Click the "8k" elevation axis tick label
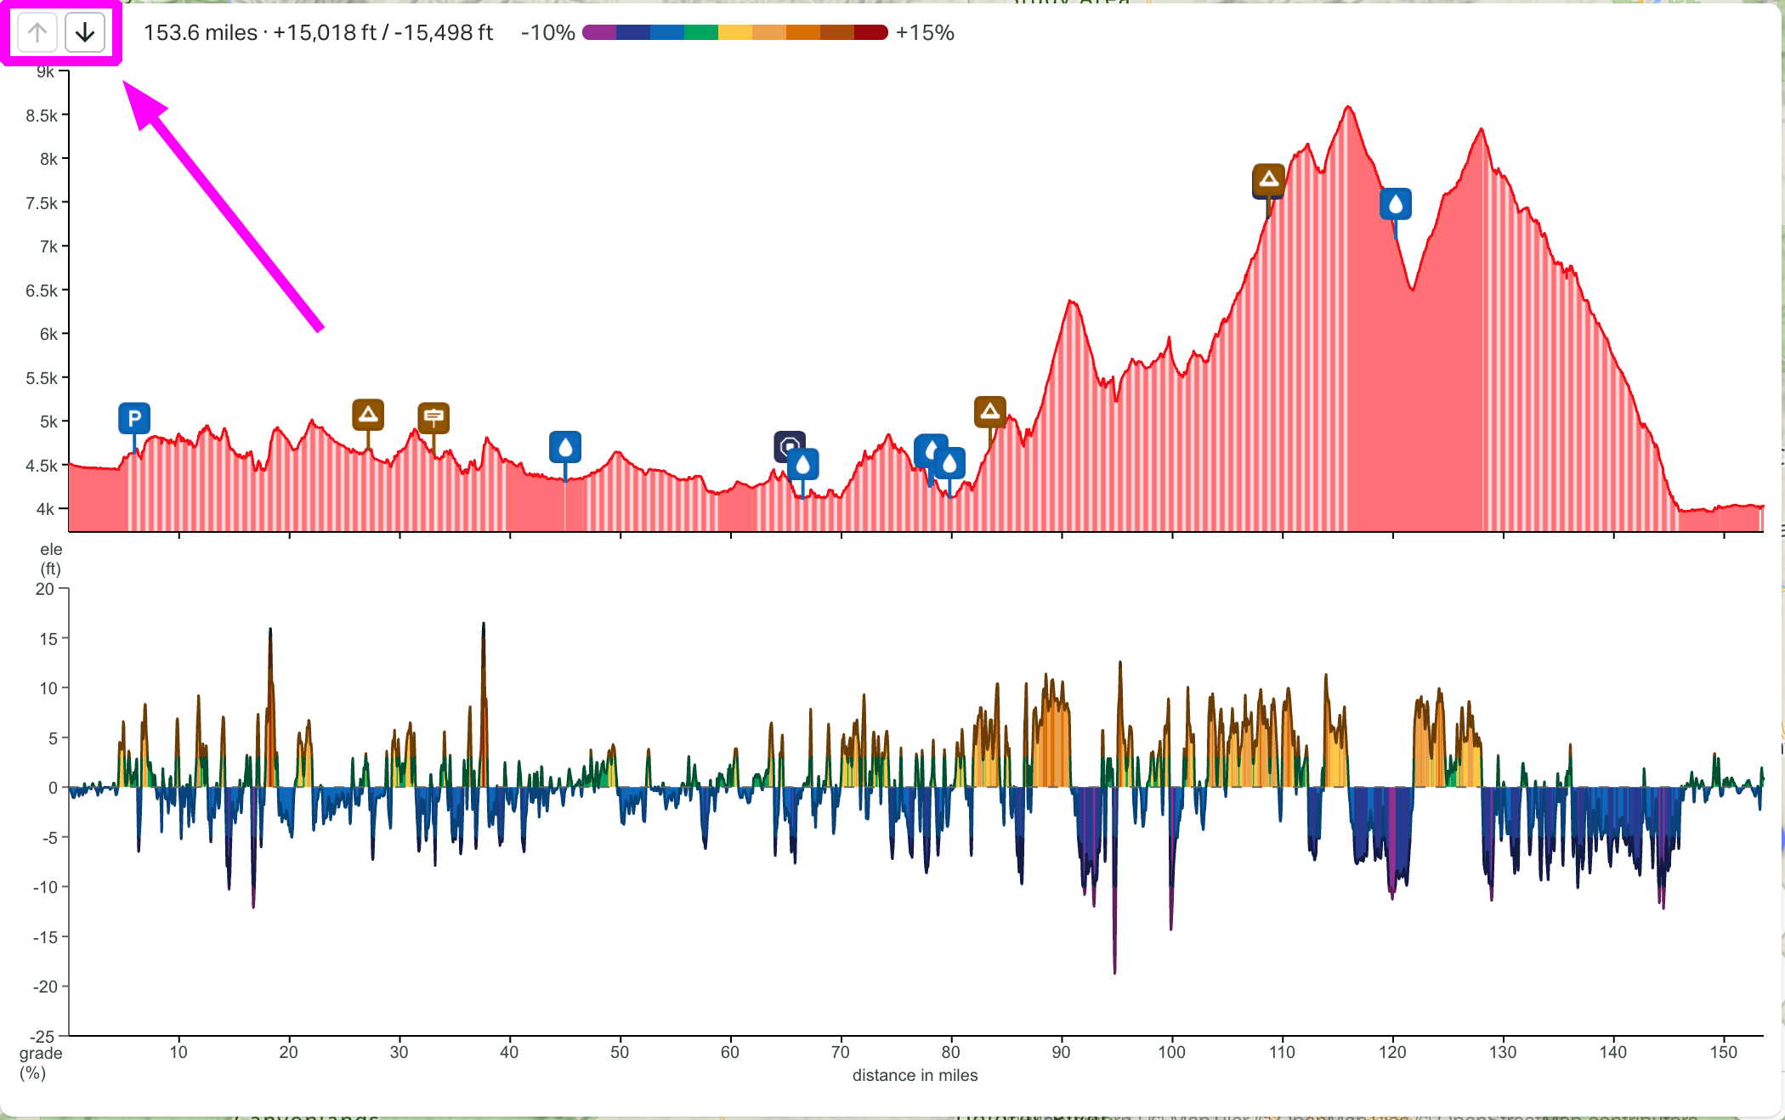The height and width of the screenshot is (1120, 1785). click(x=48, y=159)
